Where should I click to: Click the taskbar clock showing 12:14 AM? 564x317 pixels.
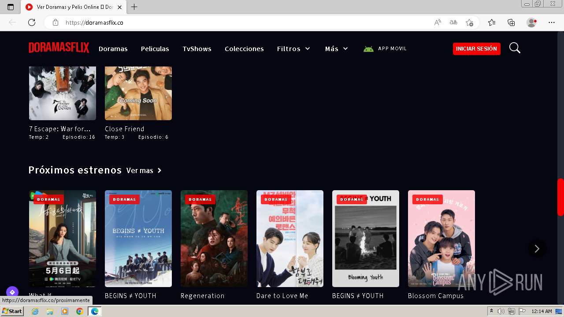[542, 311]
